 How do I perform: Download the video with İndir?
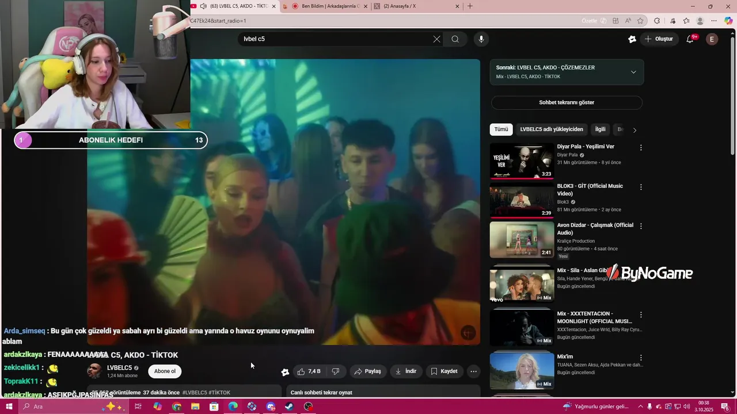pos(405,371)
